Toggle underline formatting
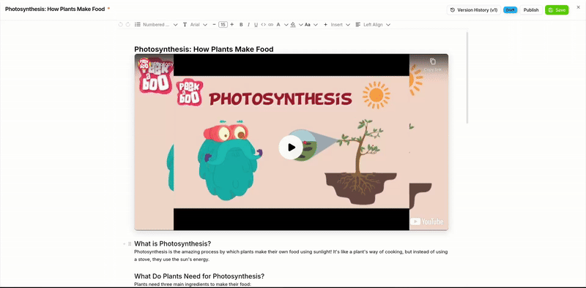586x288 pixels. click(256, 25)
